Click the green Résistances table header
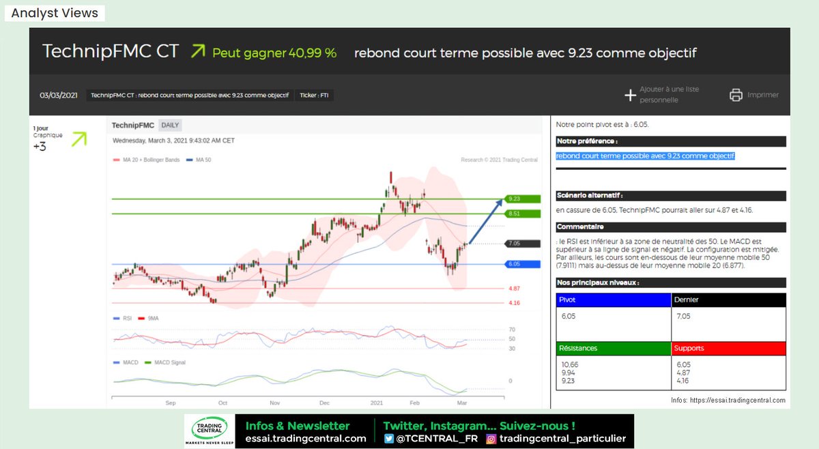 pos(614,348)
